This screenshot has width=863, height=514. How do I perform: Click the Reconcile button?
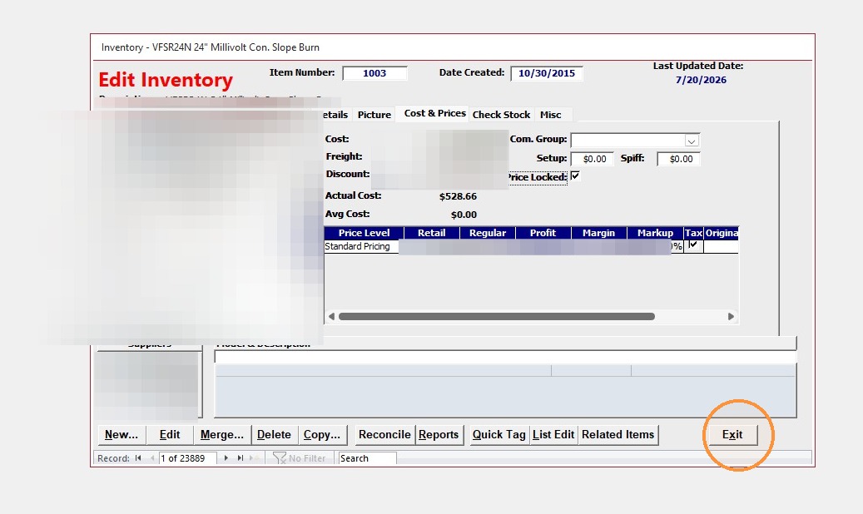click(384, 435)
